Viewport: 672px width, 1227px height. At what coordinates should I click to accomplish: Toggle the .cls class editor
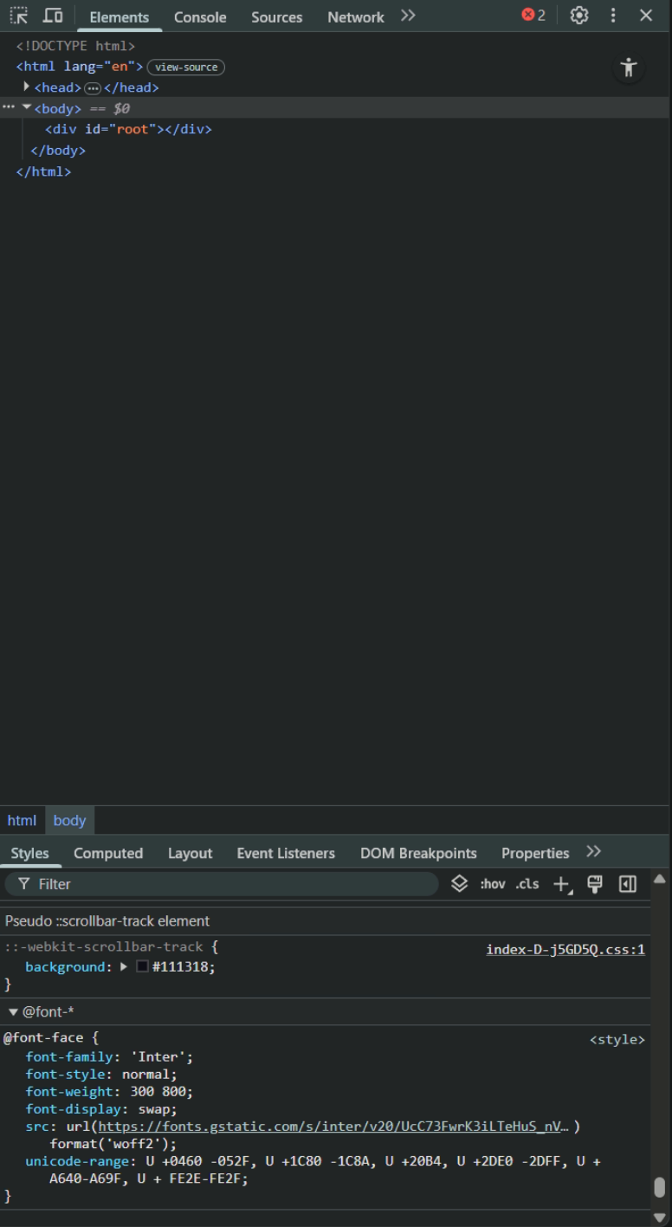(527, 884)
